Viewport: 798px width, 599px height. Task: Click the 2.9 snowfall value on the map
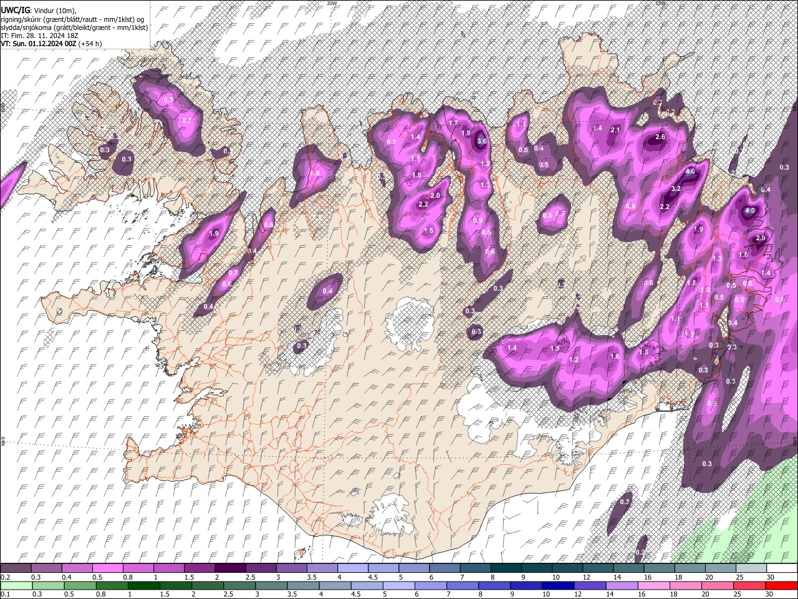pos(761,238)
